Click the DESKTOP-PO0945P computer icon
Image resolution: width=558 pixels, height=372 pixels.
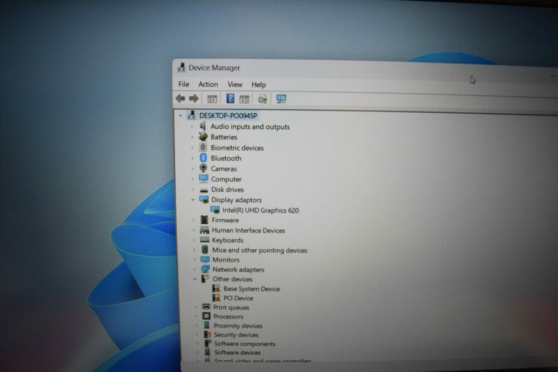(x=191, y=115)
